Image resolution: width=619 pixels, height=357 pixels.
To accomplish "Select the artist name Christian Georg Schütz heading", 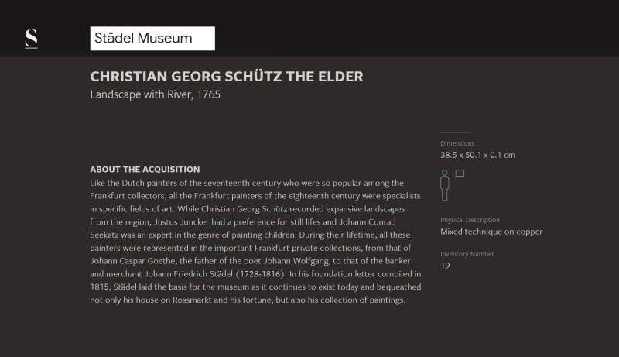I will (227, 77).
